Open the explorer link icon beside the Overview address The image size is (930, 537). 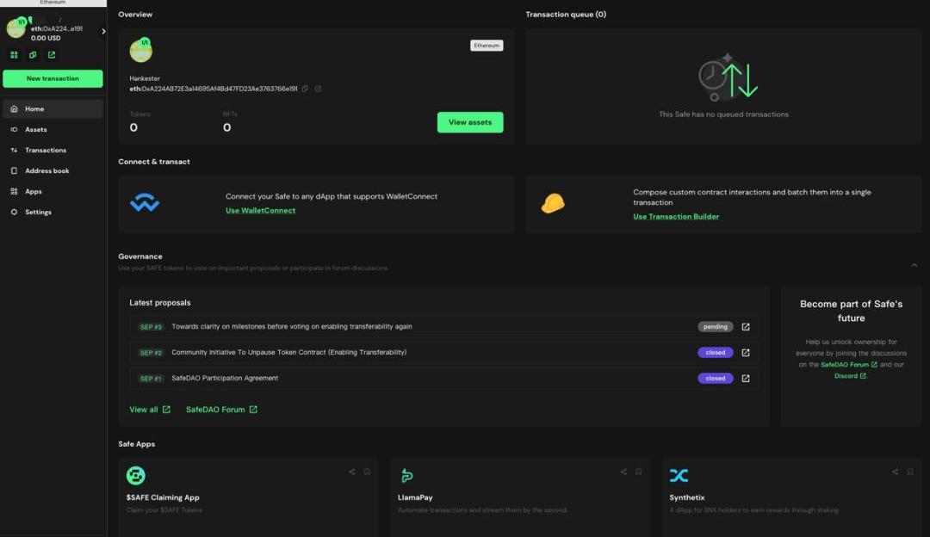318,89
